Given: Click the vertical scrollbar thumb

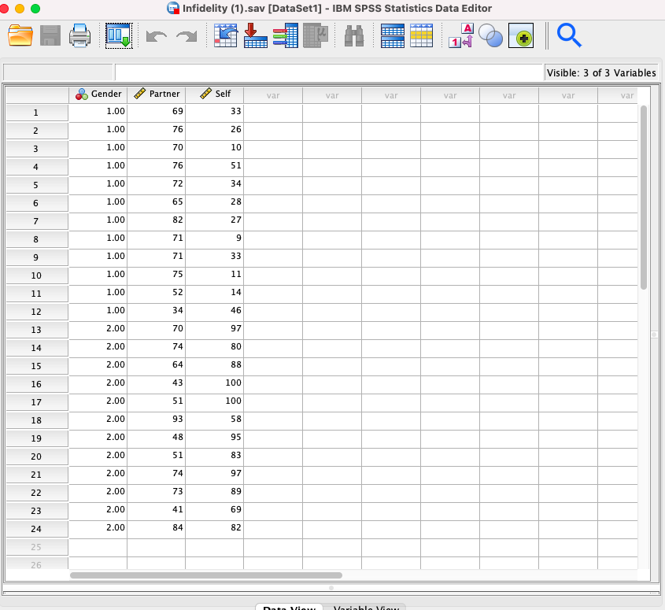Looking at the screenshot, I should [644, 198].
